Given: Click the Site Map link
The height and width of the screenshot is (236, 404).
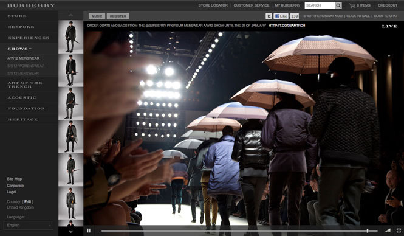Looking at the screenshot, I should [15, 179].
